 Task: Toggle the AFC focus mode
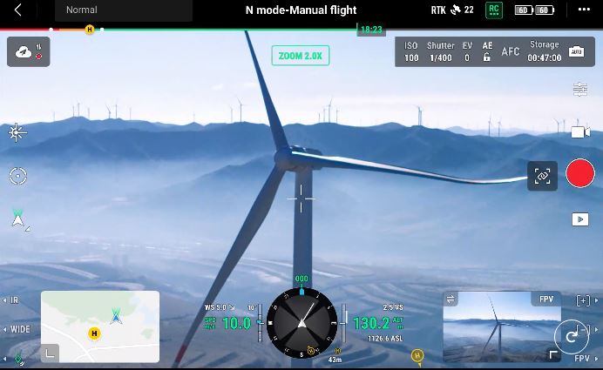(511, 52)
